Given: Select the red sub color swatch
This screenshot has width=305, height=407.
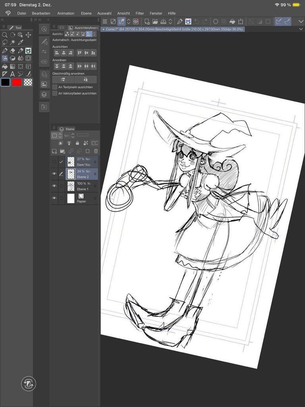Looking at the screenshot, I should pos(17,82).
